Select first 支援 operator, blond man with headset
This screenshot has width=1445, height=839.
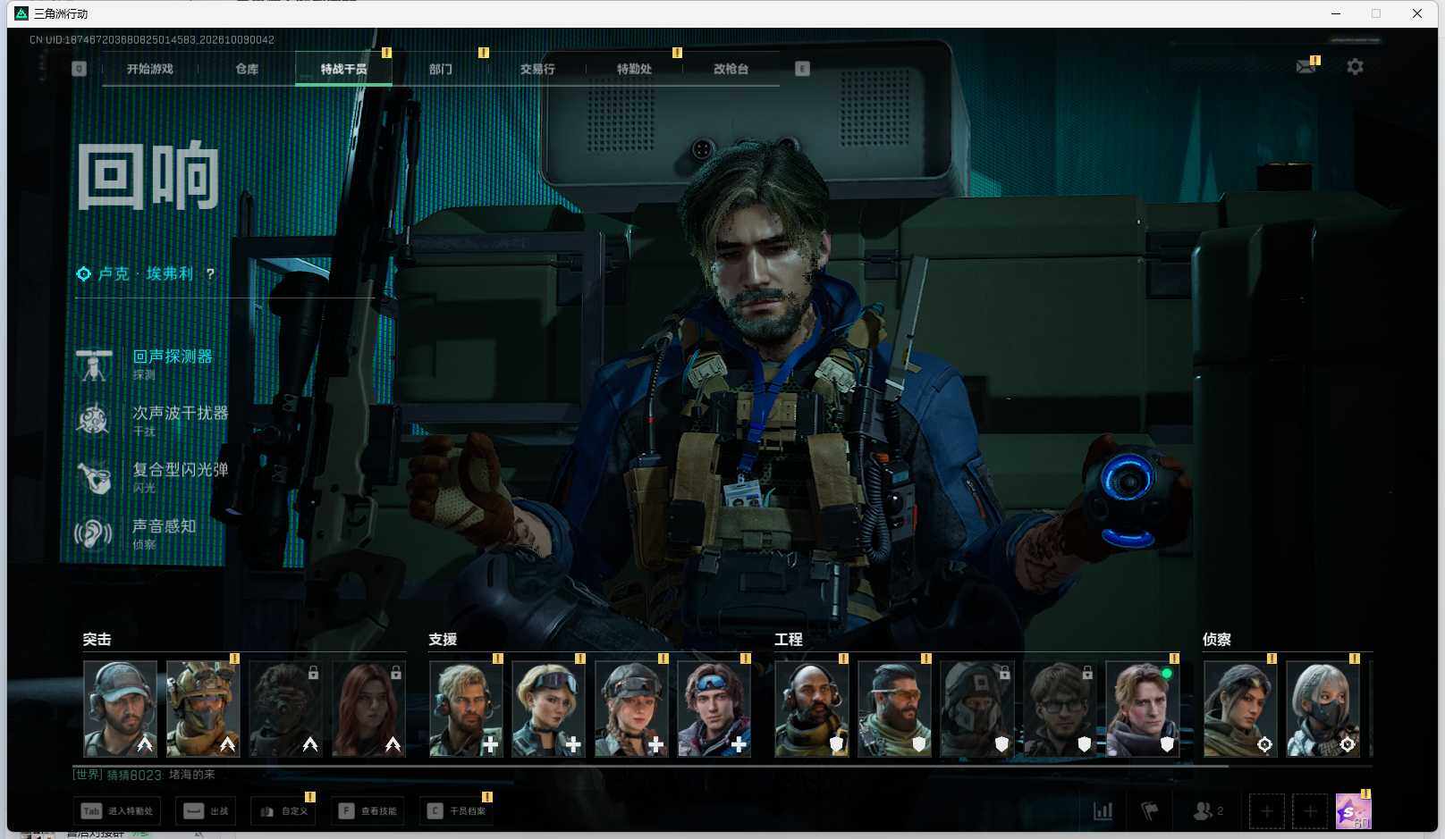tap(466, 709)
